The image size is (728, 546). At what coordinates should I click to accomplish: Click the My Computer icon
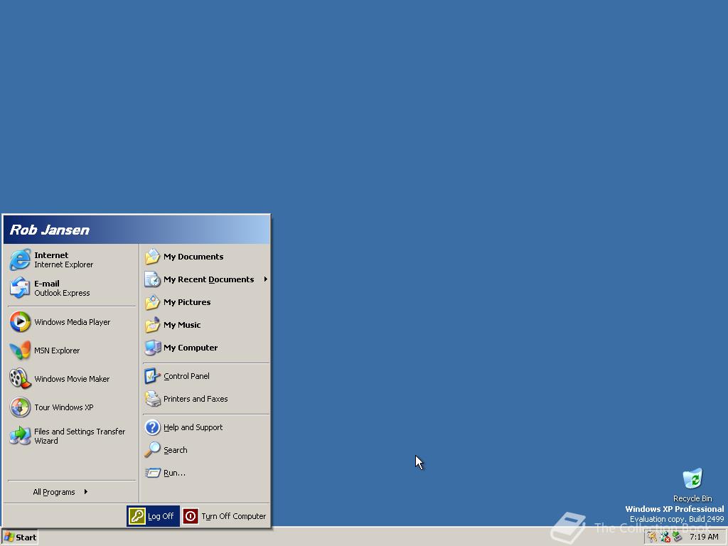[152, 348]
